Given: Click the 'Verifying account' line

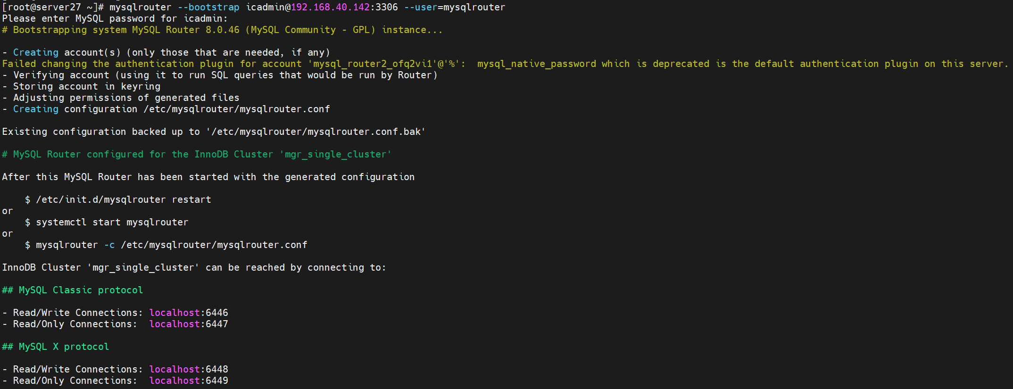Looking at the screenshot, I should click(220, 75).
